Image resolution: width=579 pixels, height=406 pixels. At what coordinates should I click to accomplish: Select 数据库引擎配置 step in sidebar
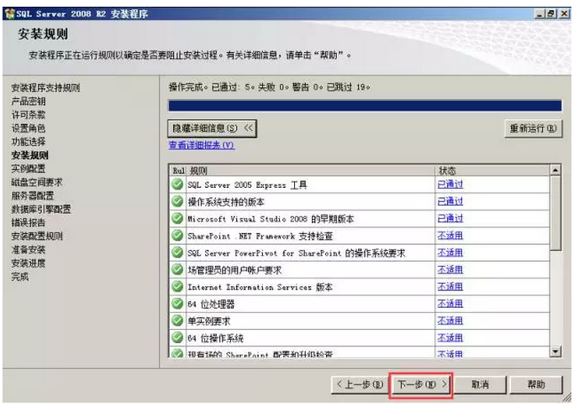[41, 209]
